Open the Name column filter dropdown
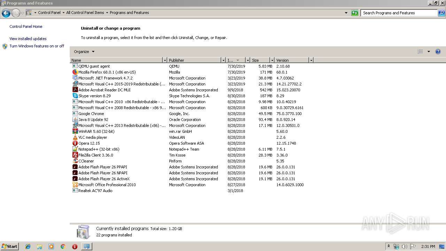The height and width of the screenshot is (251, 446). 165,60
